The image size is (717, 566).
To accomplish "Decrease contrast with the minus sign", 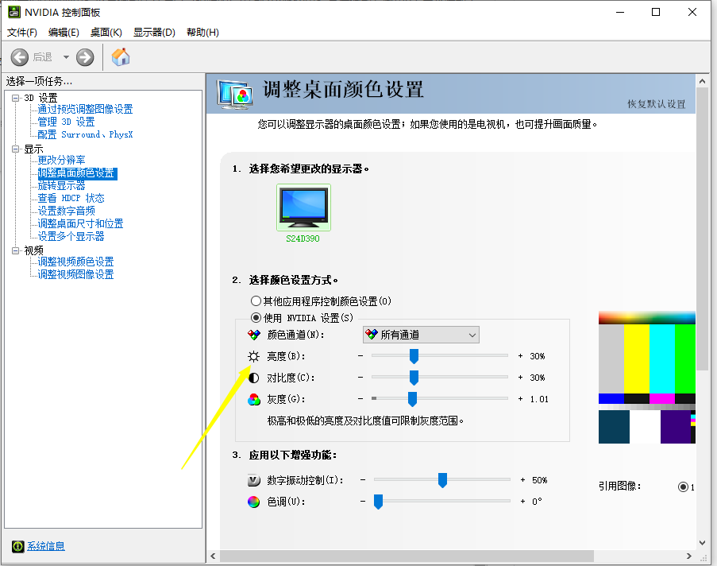I will click(x=360, y=378).
